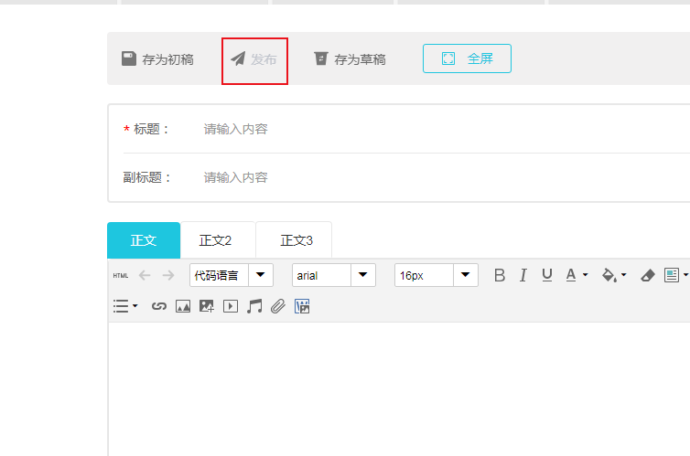This screenshot has width=690, height=456.
Task: Click the text layout icon
Action: [672, 275]
